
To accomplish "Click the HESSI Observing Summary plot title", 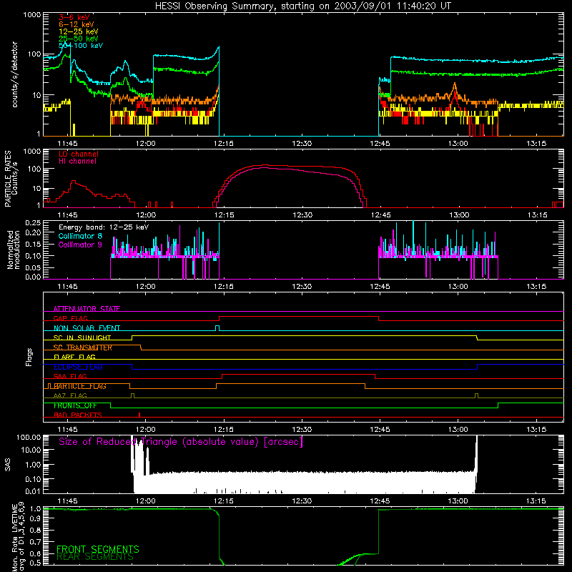I will click(303, 6).
